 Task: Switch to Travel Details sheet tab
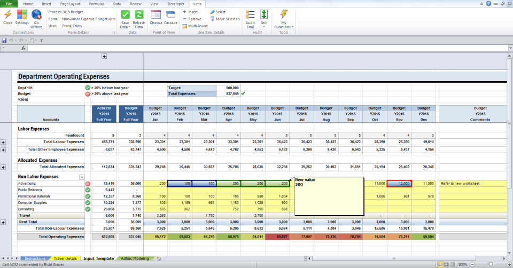click(65, 258)
